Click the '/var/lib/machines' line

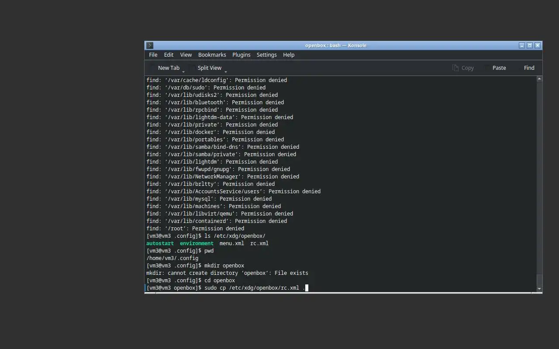214,206
